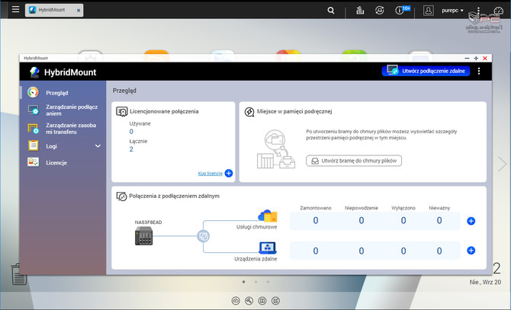The width and height of the screenshot is (511, 310).
Task: Open the QTS top bar more options
Action: point(478,11)
